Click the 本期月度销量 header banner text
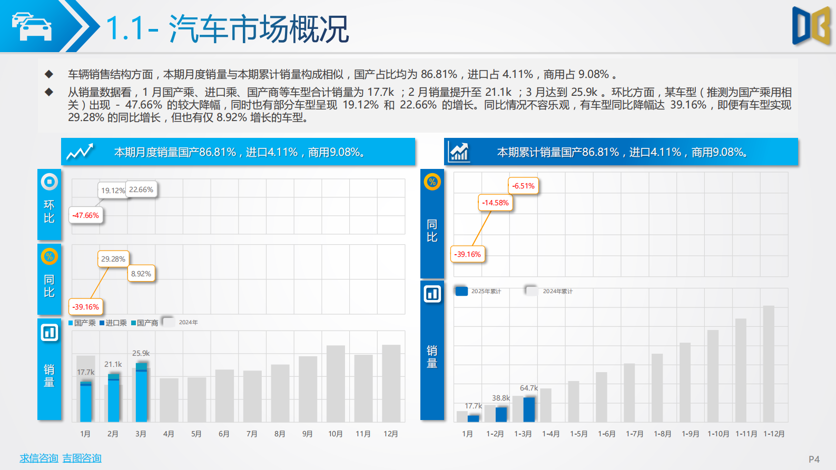The width and height of the screenshot is (836, 470). click(240, 152)
